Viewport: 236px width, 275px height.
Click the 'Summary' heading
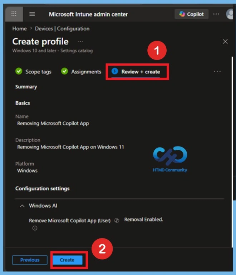[x=26, y=87]
